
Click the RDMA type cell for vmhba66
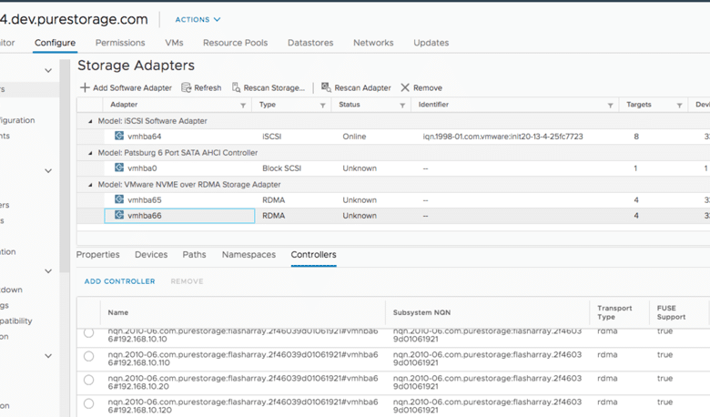pos(273,216)
